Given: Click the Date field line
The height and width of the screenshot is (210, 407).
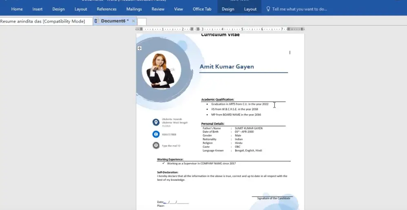Looking at the screenshot, I should (x=173, y=202).
